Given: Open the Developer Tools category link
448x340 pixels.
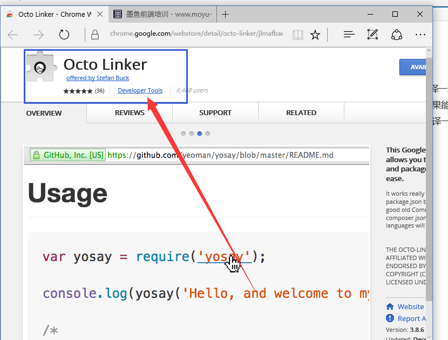Looking at the screenshot, I should click(x=140, y=91).
